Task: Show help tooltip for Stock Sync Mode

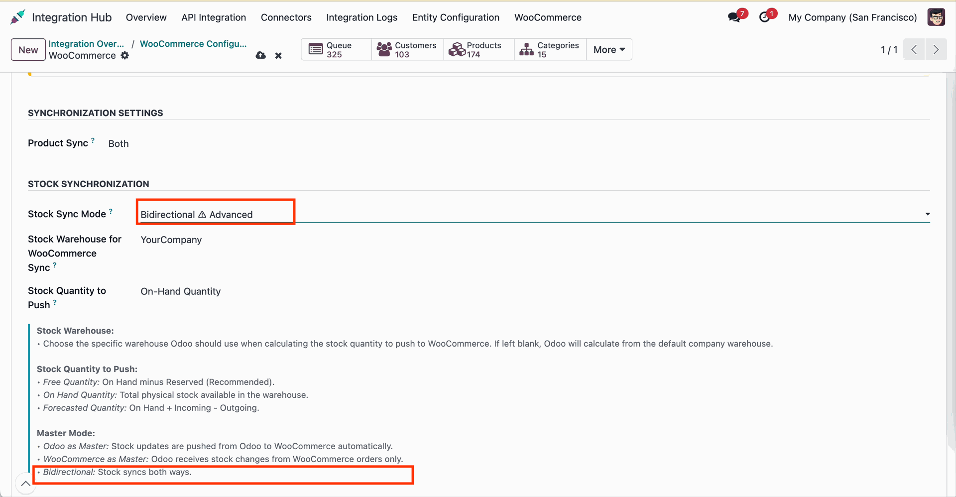Action: pyautogui.click(x=111, y=211)
